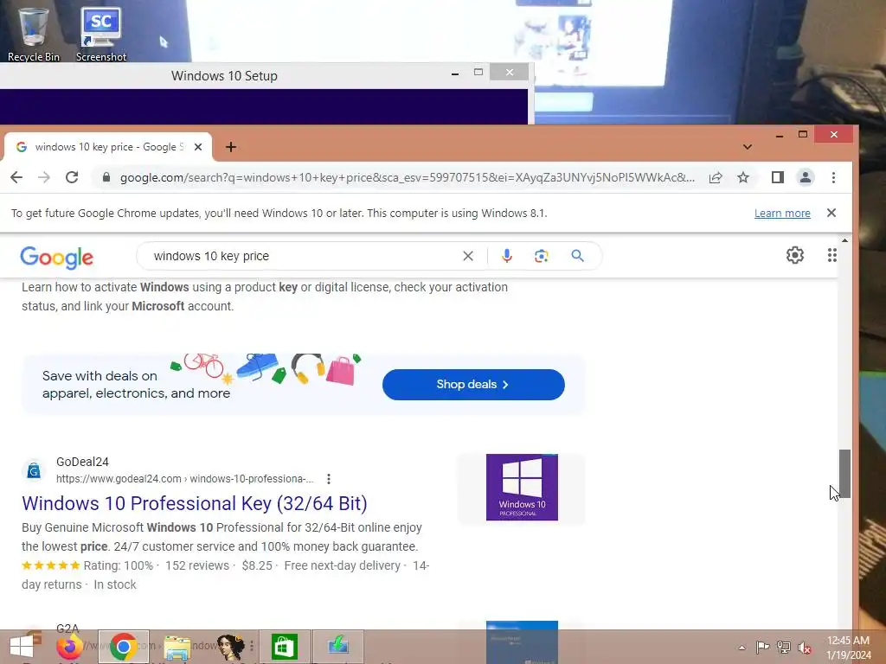Open Google apps grid
Image resolution: width=886 pixels, height=664 pixels.
point(831,255)
